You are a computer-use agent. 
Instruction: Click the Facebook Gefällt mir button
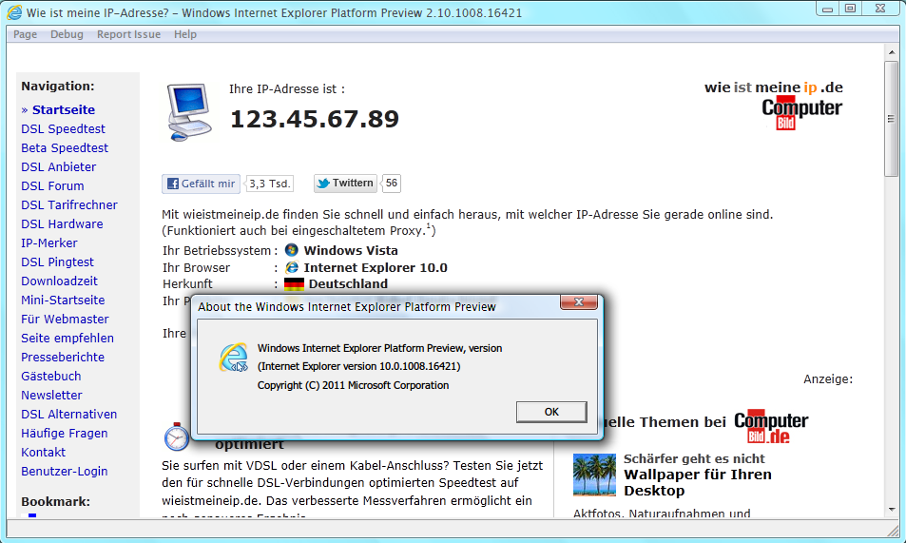click(202, 184)
